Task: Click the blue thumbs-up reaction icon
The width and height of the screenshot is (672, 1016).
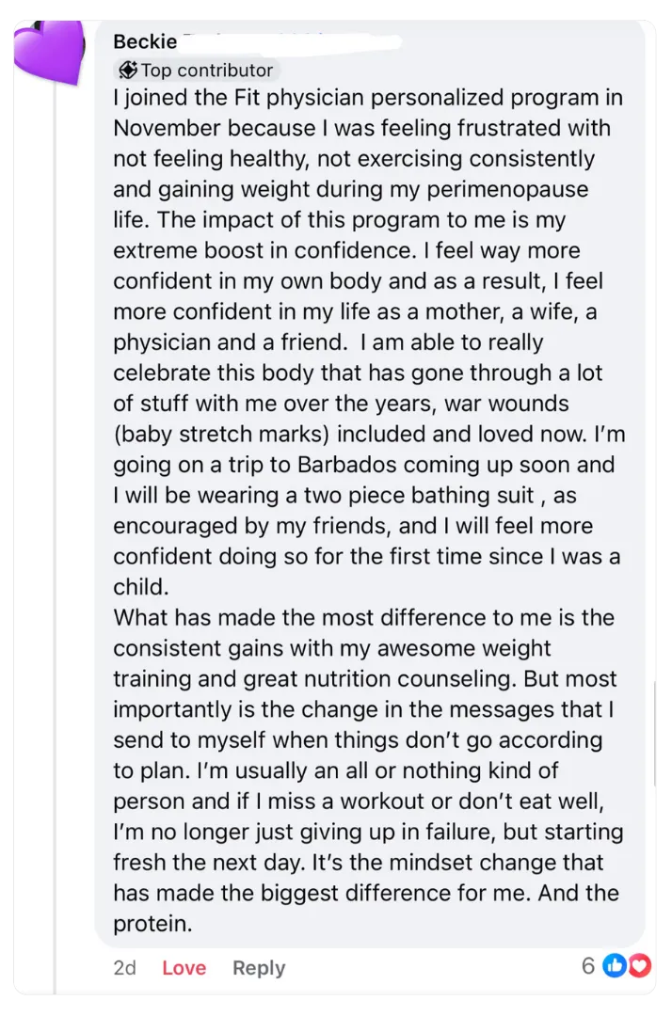Action: (613, 966)
